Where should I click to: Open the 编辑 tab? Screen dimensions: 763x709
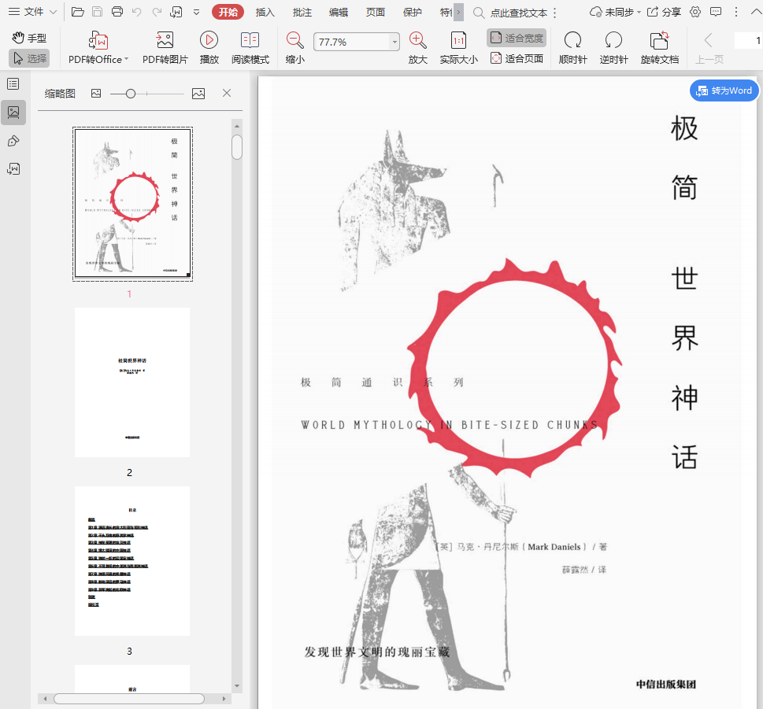tap(338, 12)
